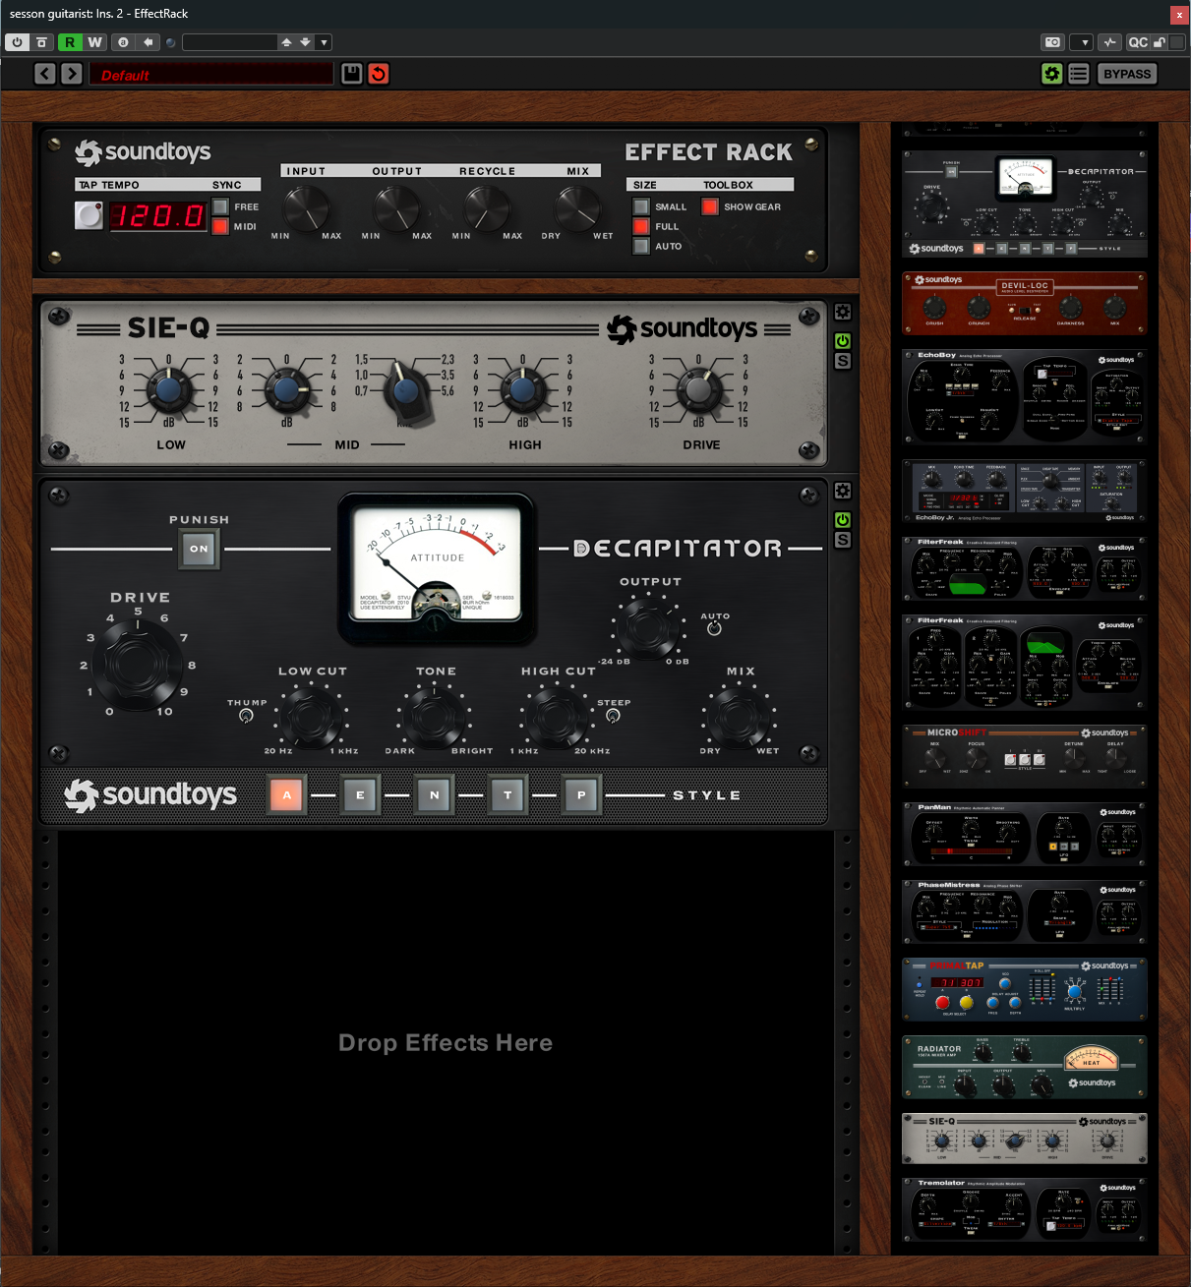The width and height of the screenshot is (1191, 1287).
Task: Select Decapitator style A
Action: pos(286,794)
